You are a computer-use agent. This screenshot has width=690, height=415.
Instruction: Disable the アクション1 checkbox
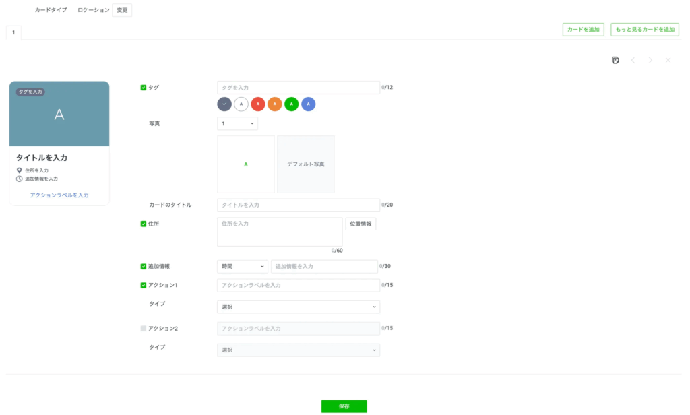(x=144, y=285)
